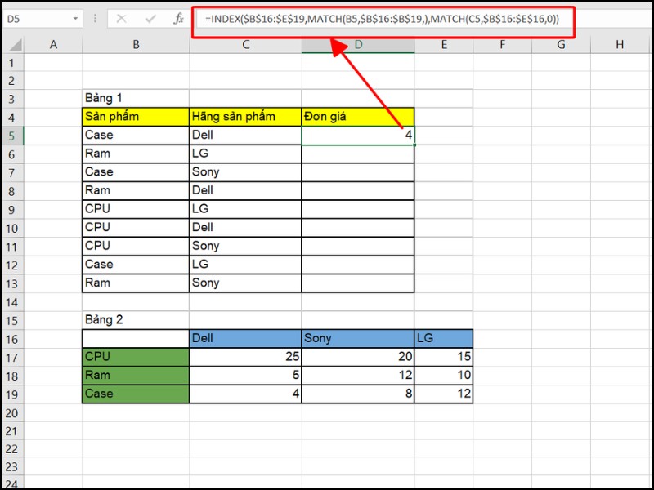This screenshot has height=490, width=654.
Task: Select the 'Bảng 1' title cell
Action: pos(136,98)
